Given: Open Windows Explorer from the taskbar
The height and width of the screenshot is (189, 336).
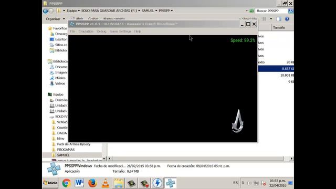Looking at the screenshot, I should pyautogui.click(x=119, y=183).
